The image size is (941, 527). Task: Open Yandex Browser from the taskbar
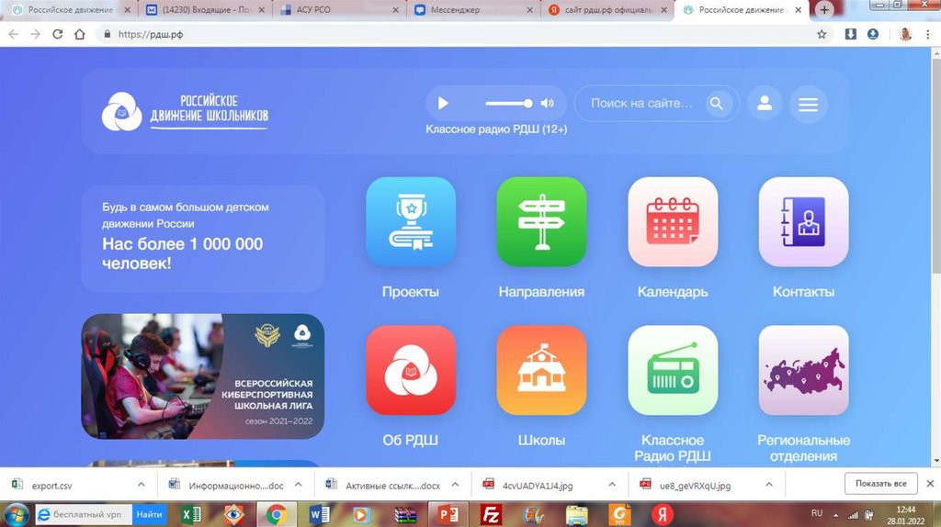pos(663,514)
